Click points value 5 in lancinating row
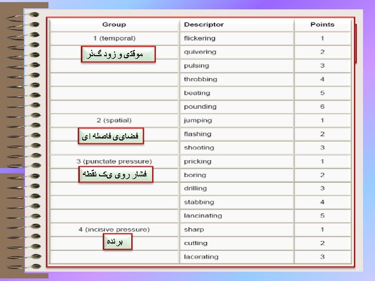Viewport: 375px width, 281px height. click(322, 215)
